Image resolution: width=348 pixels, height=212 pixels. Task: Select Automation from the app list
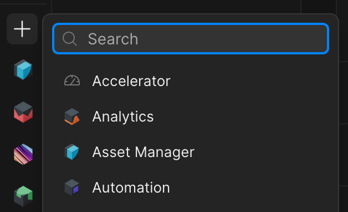(191, 188)
